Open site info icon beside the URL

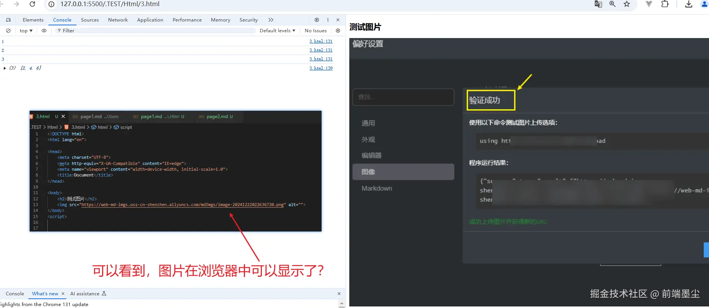[51, 4]
